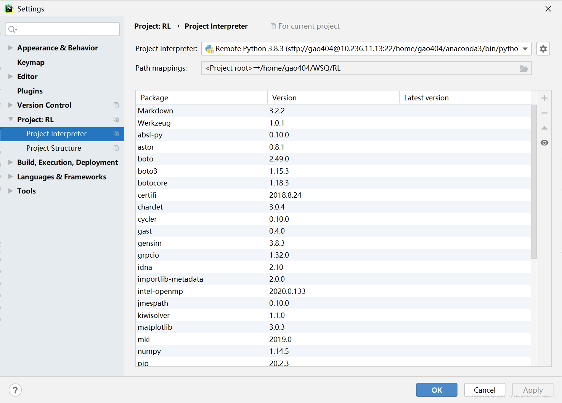This screenshot has height=403, width=562.
Task: Select the absl-py package row
Action: [x=333, y=135]
